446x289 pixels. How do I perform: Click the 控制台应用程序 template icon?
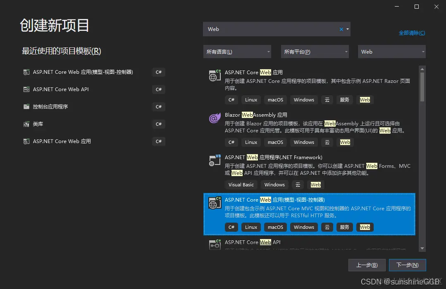(26, 107)
